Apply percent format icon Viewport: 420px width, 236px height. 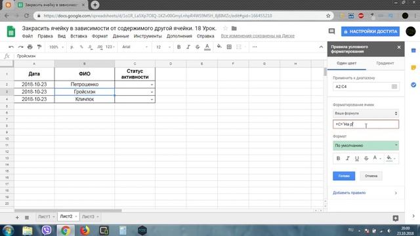81,47
